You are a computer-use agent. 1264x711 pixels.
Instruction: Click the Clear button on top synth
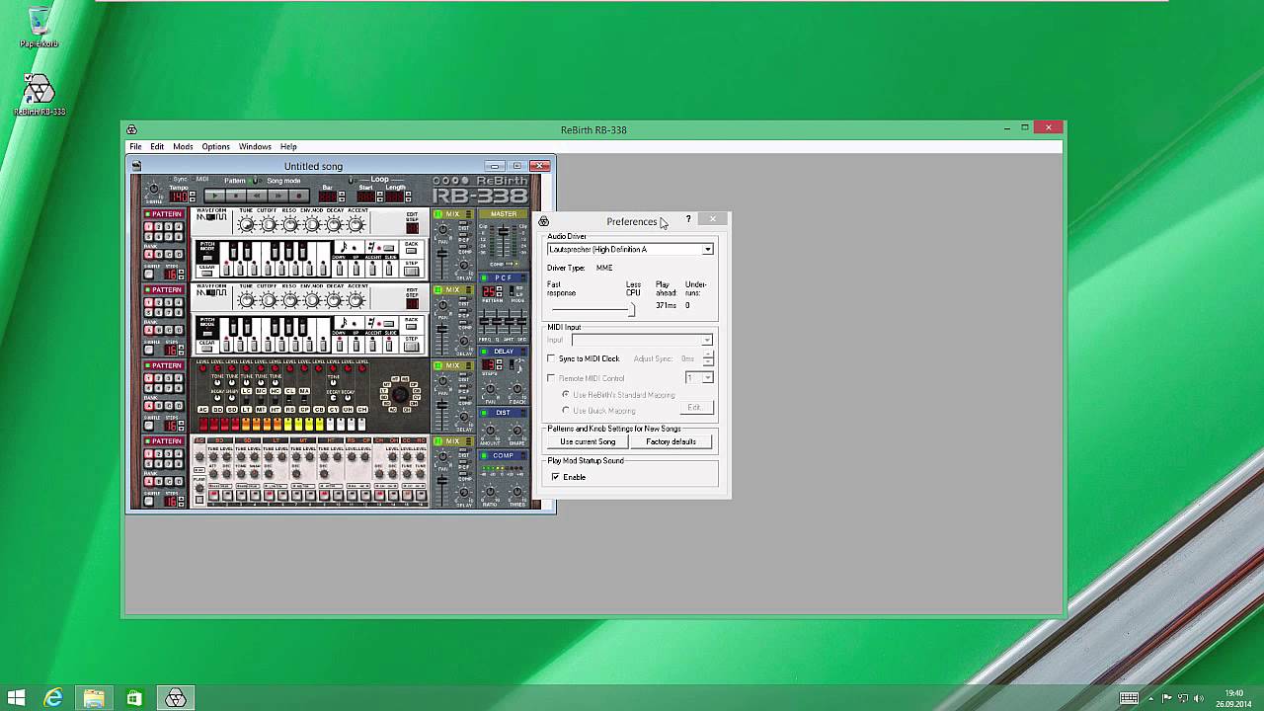(206, 274)
